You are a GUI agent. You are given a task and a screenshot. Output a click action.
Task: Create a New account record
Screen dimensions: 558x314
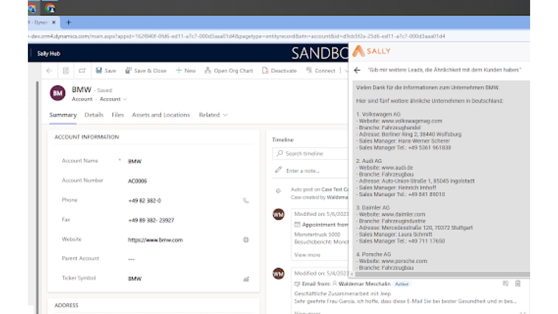coord(186,70)
